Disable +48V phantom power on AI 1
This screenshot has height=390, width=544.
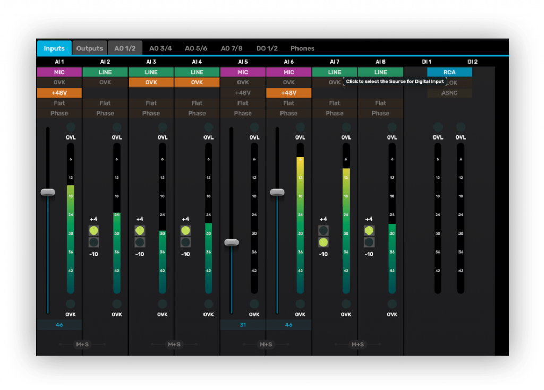59,93
